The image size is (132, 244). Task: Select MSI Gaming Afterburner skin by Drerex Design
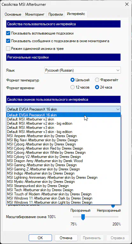63,165
